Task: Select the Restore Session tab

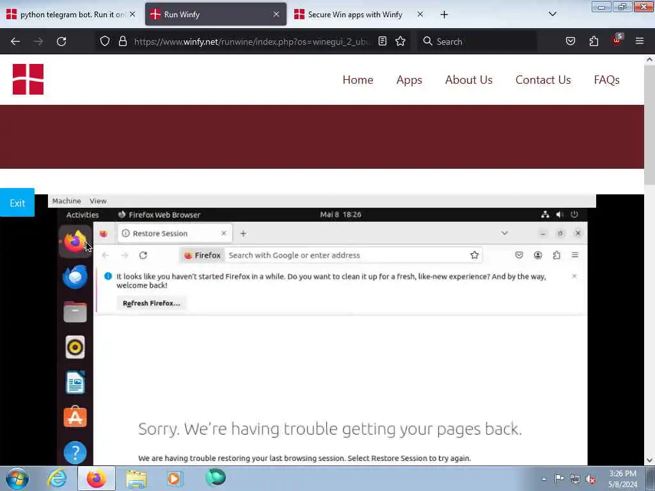Action: 175,233
